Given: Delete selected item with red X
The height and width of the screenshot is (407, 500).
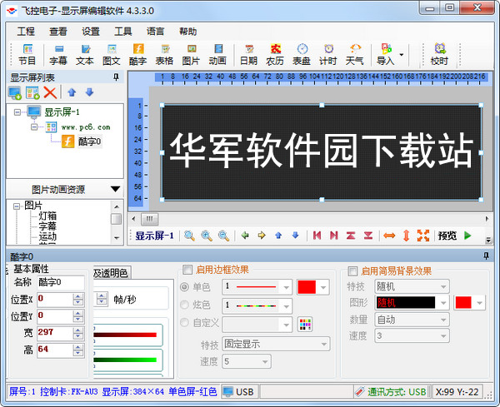Looking at the screenshot, I should (x=50, y=92).
